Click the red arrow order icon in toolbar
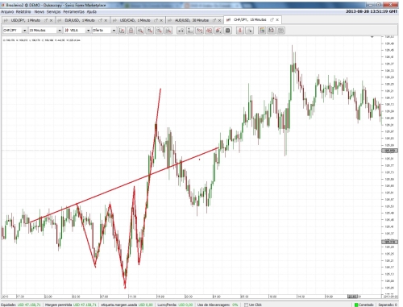Screen dimensions: 403x307 [x=240, y=31]
